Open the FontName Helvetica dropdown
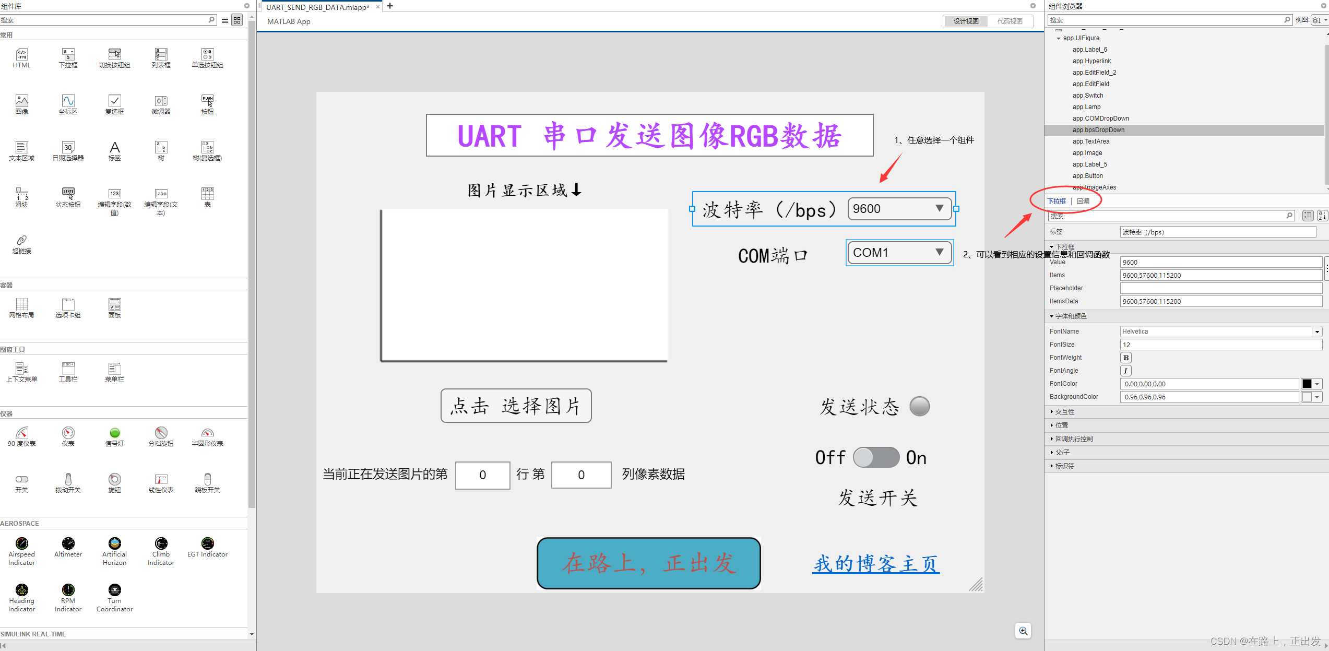The height and width of the screenshot is (651, 1329). coord(1317,332)
